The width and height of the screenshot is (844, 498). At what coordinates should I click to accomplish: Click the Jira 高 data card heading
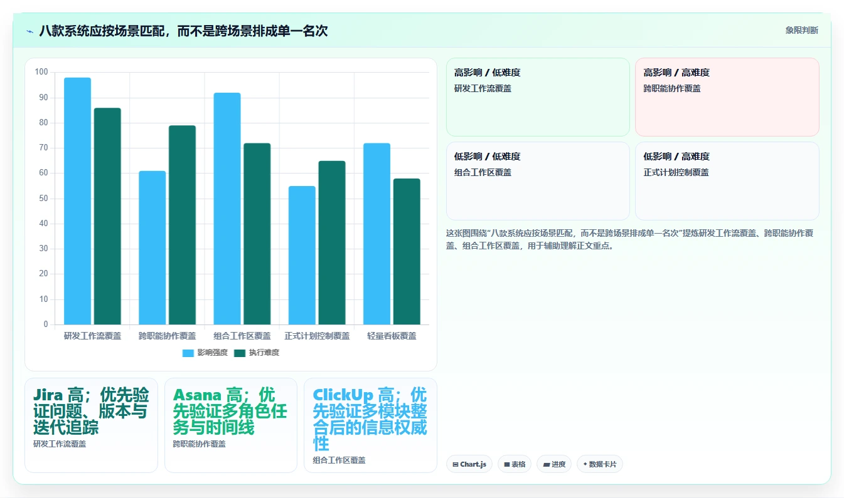point(91,411)
